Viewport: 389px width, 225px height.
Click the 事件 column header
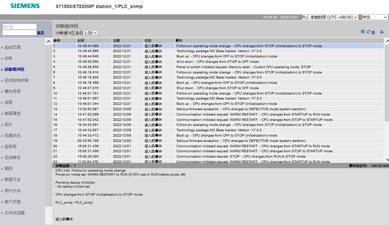pyautogui.click(x=279, y=41)
